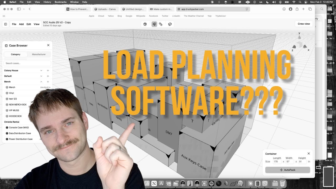
Task: Switch to Make custom m... tab
Action: (161, 9)
